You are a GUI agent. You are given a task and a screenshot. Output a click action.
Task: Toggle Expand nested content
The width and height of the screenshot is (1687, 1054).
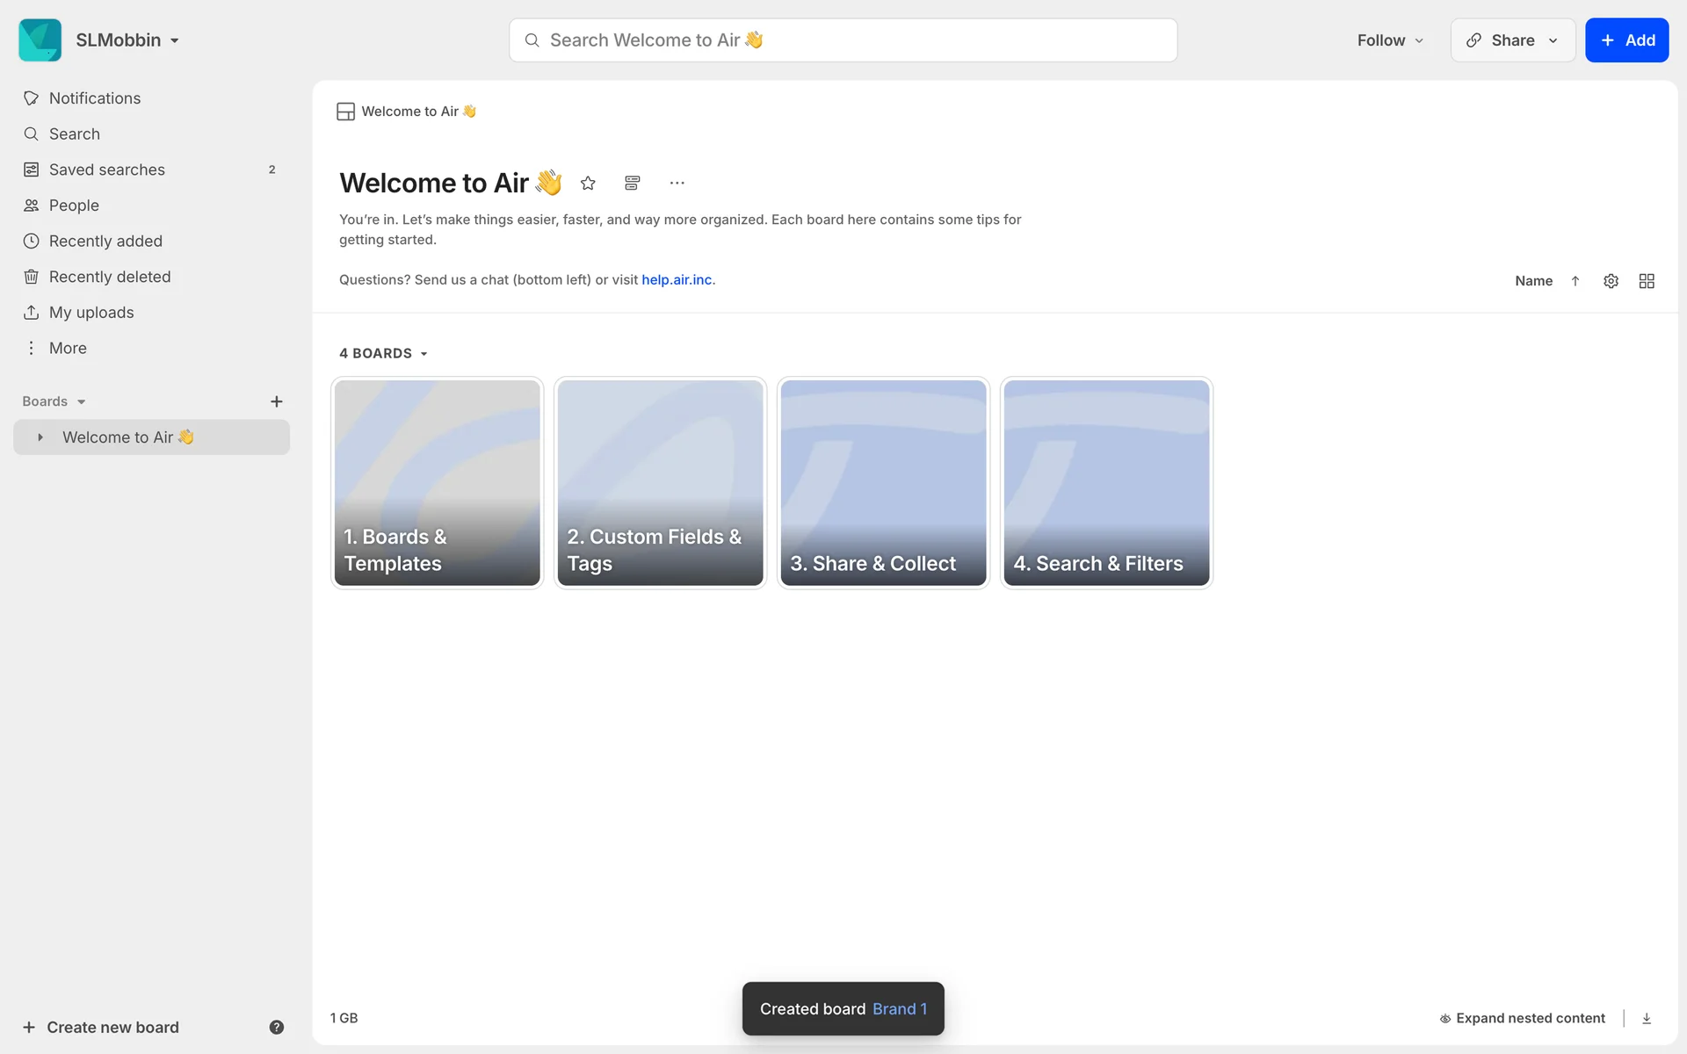click(1522, 1018)
